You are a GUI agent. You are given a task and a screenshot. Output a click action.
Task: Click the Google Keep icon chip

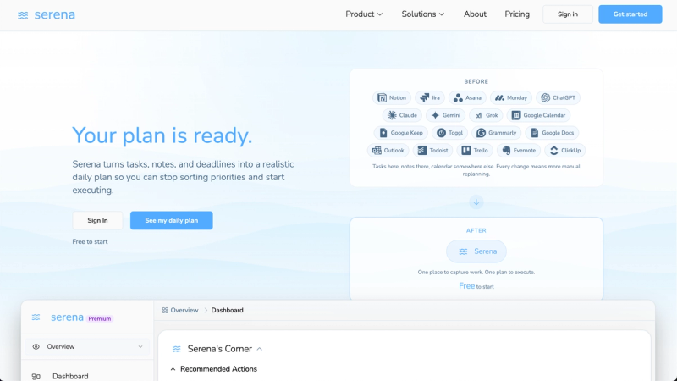(x=400, y=133)
